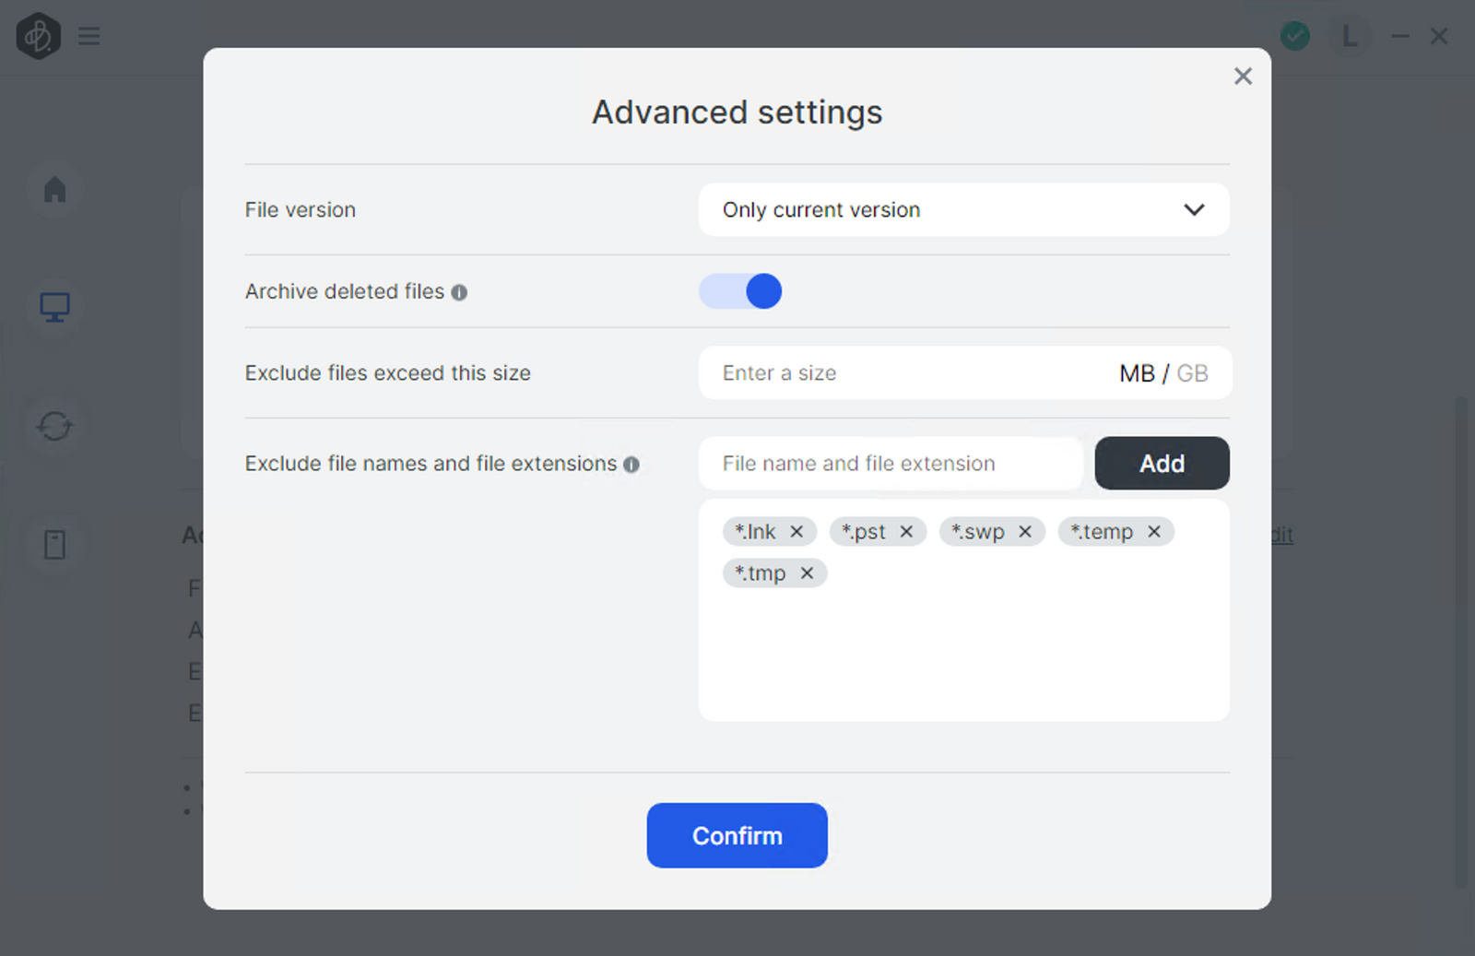The height and width of the screenshot is (956, 1475).
Task: Open the hamburger menu
Action: click(x=89, y=36)
